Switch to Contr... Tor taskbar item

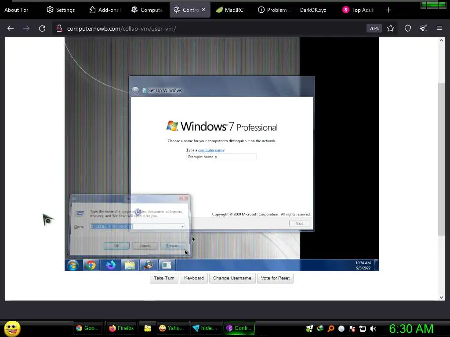coord(239,328)
